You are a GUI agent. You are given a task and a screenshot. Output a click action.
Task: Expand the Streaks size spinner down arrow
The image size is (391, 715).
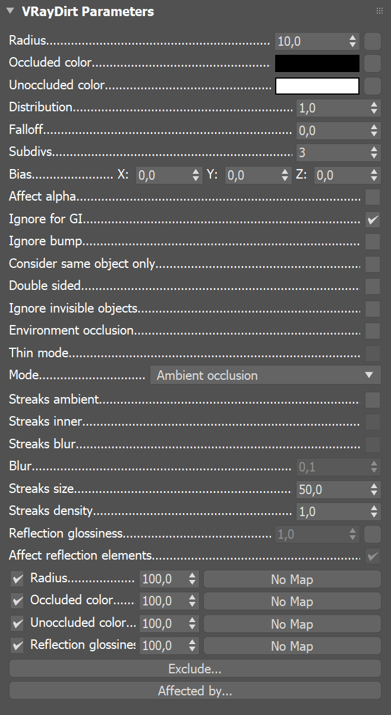(374, 492)
